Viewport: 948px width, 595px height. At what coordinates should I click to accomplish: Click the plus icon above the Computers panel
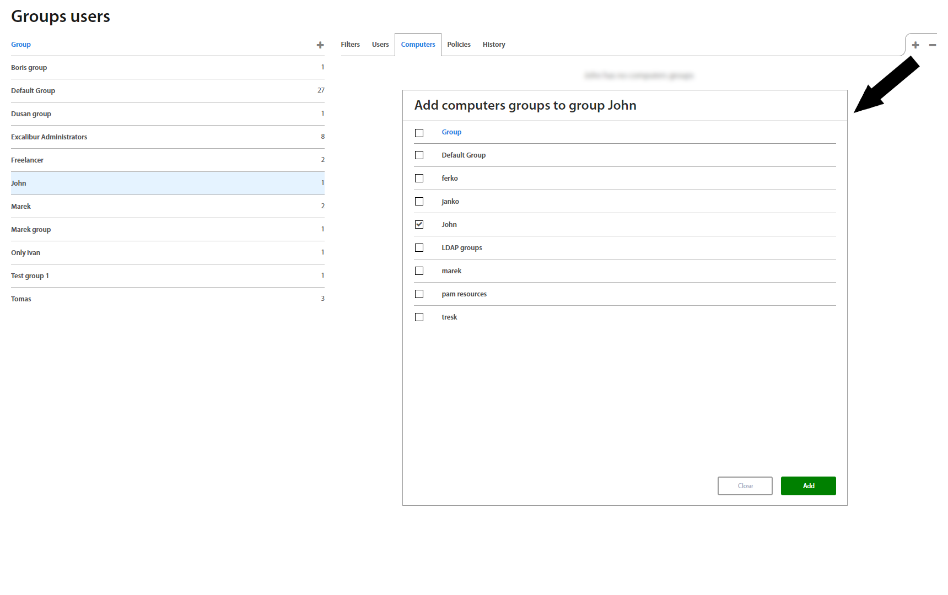(915, 45)
